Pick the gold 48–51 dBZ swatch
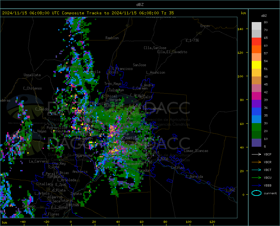This screenshot has height=226, width=280. [x=256, y=73]
